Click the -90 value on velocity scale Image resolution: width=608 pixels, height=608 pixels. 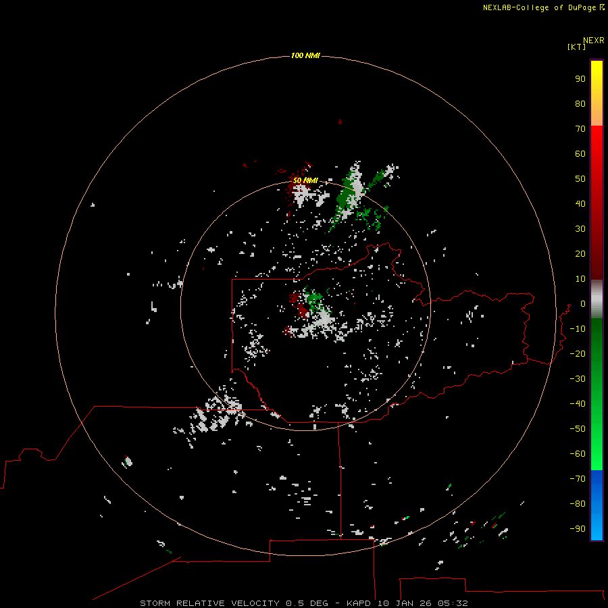click(578, 529)
